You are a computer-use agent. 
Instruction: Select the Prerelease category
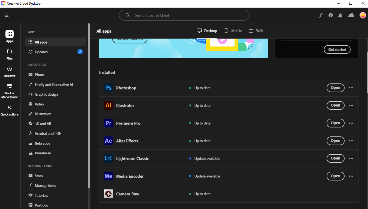[56, 153]
